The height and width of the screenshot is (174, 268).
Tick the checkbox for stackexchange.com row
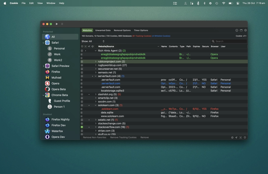tap(82, 123)
